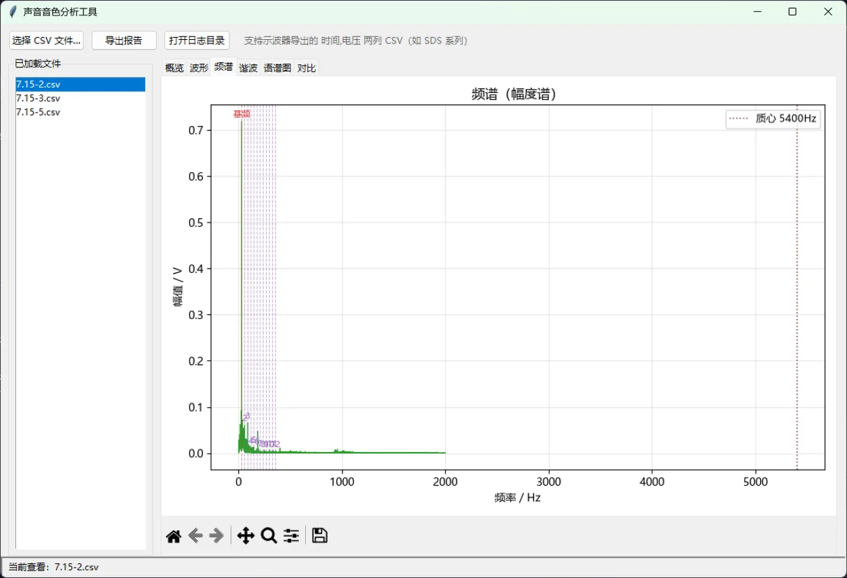Select file 7.15-5.csv in loaded list
Image resolution: width=847 pixels, height=578 pixels.
coord(80,112)
